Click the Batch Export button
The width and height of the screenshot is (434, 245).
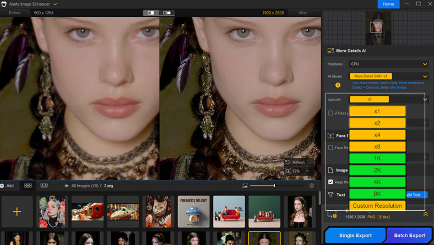click(x=409, y=235)
